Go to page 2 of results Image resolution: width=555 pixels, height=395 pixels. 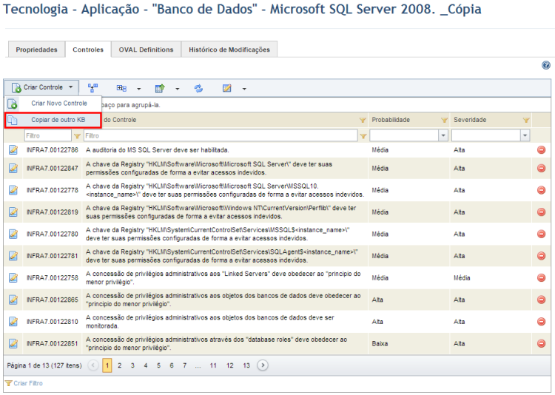click(x=120, y=365)
